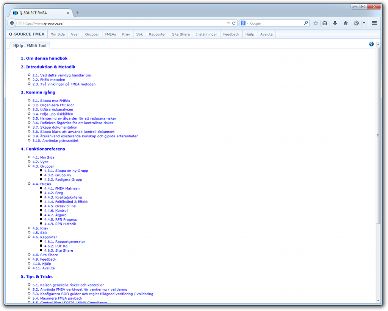Open '4.4.8. RPN Prognos' link
The height and width of the screenshot is (311, 388).
click(61, 219)
